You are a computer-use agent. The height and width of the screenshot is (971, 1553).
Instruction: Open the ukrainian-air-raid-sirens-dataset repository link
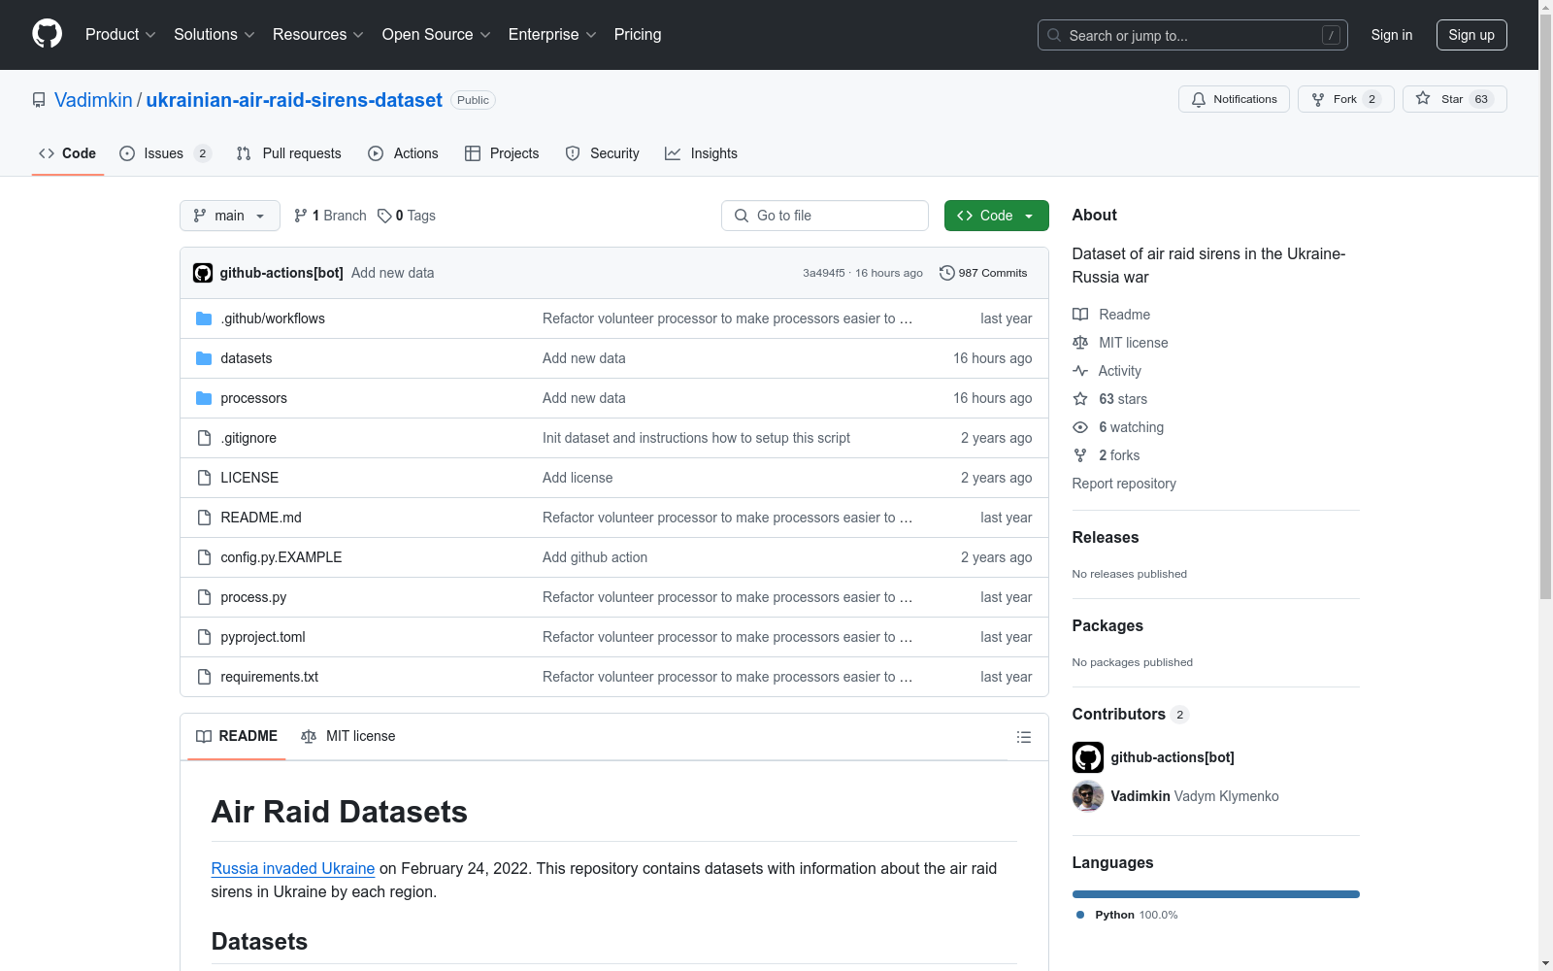click(x=294, y=100)
